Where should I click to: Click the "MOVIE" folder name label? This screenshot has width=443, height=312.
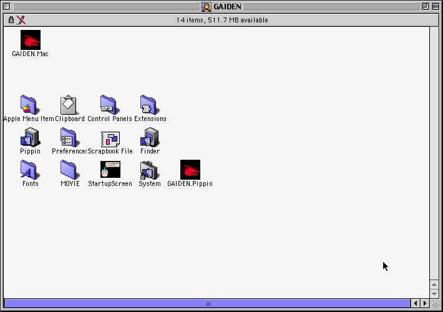[x=70, y=183]
